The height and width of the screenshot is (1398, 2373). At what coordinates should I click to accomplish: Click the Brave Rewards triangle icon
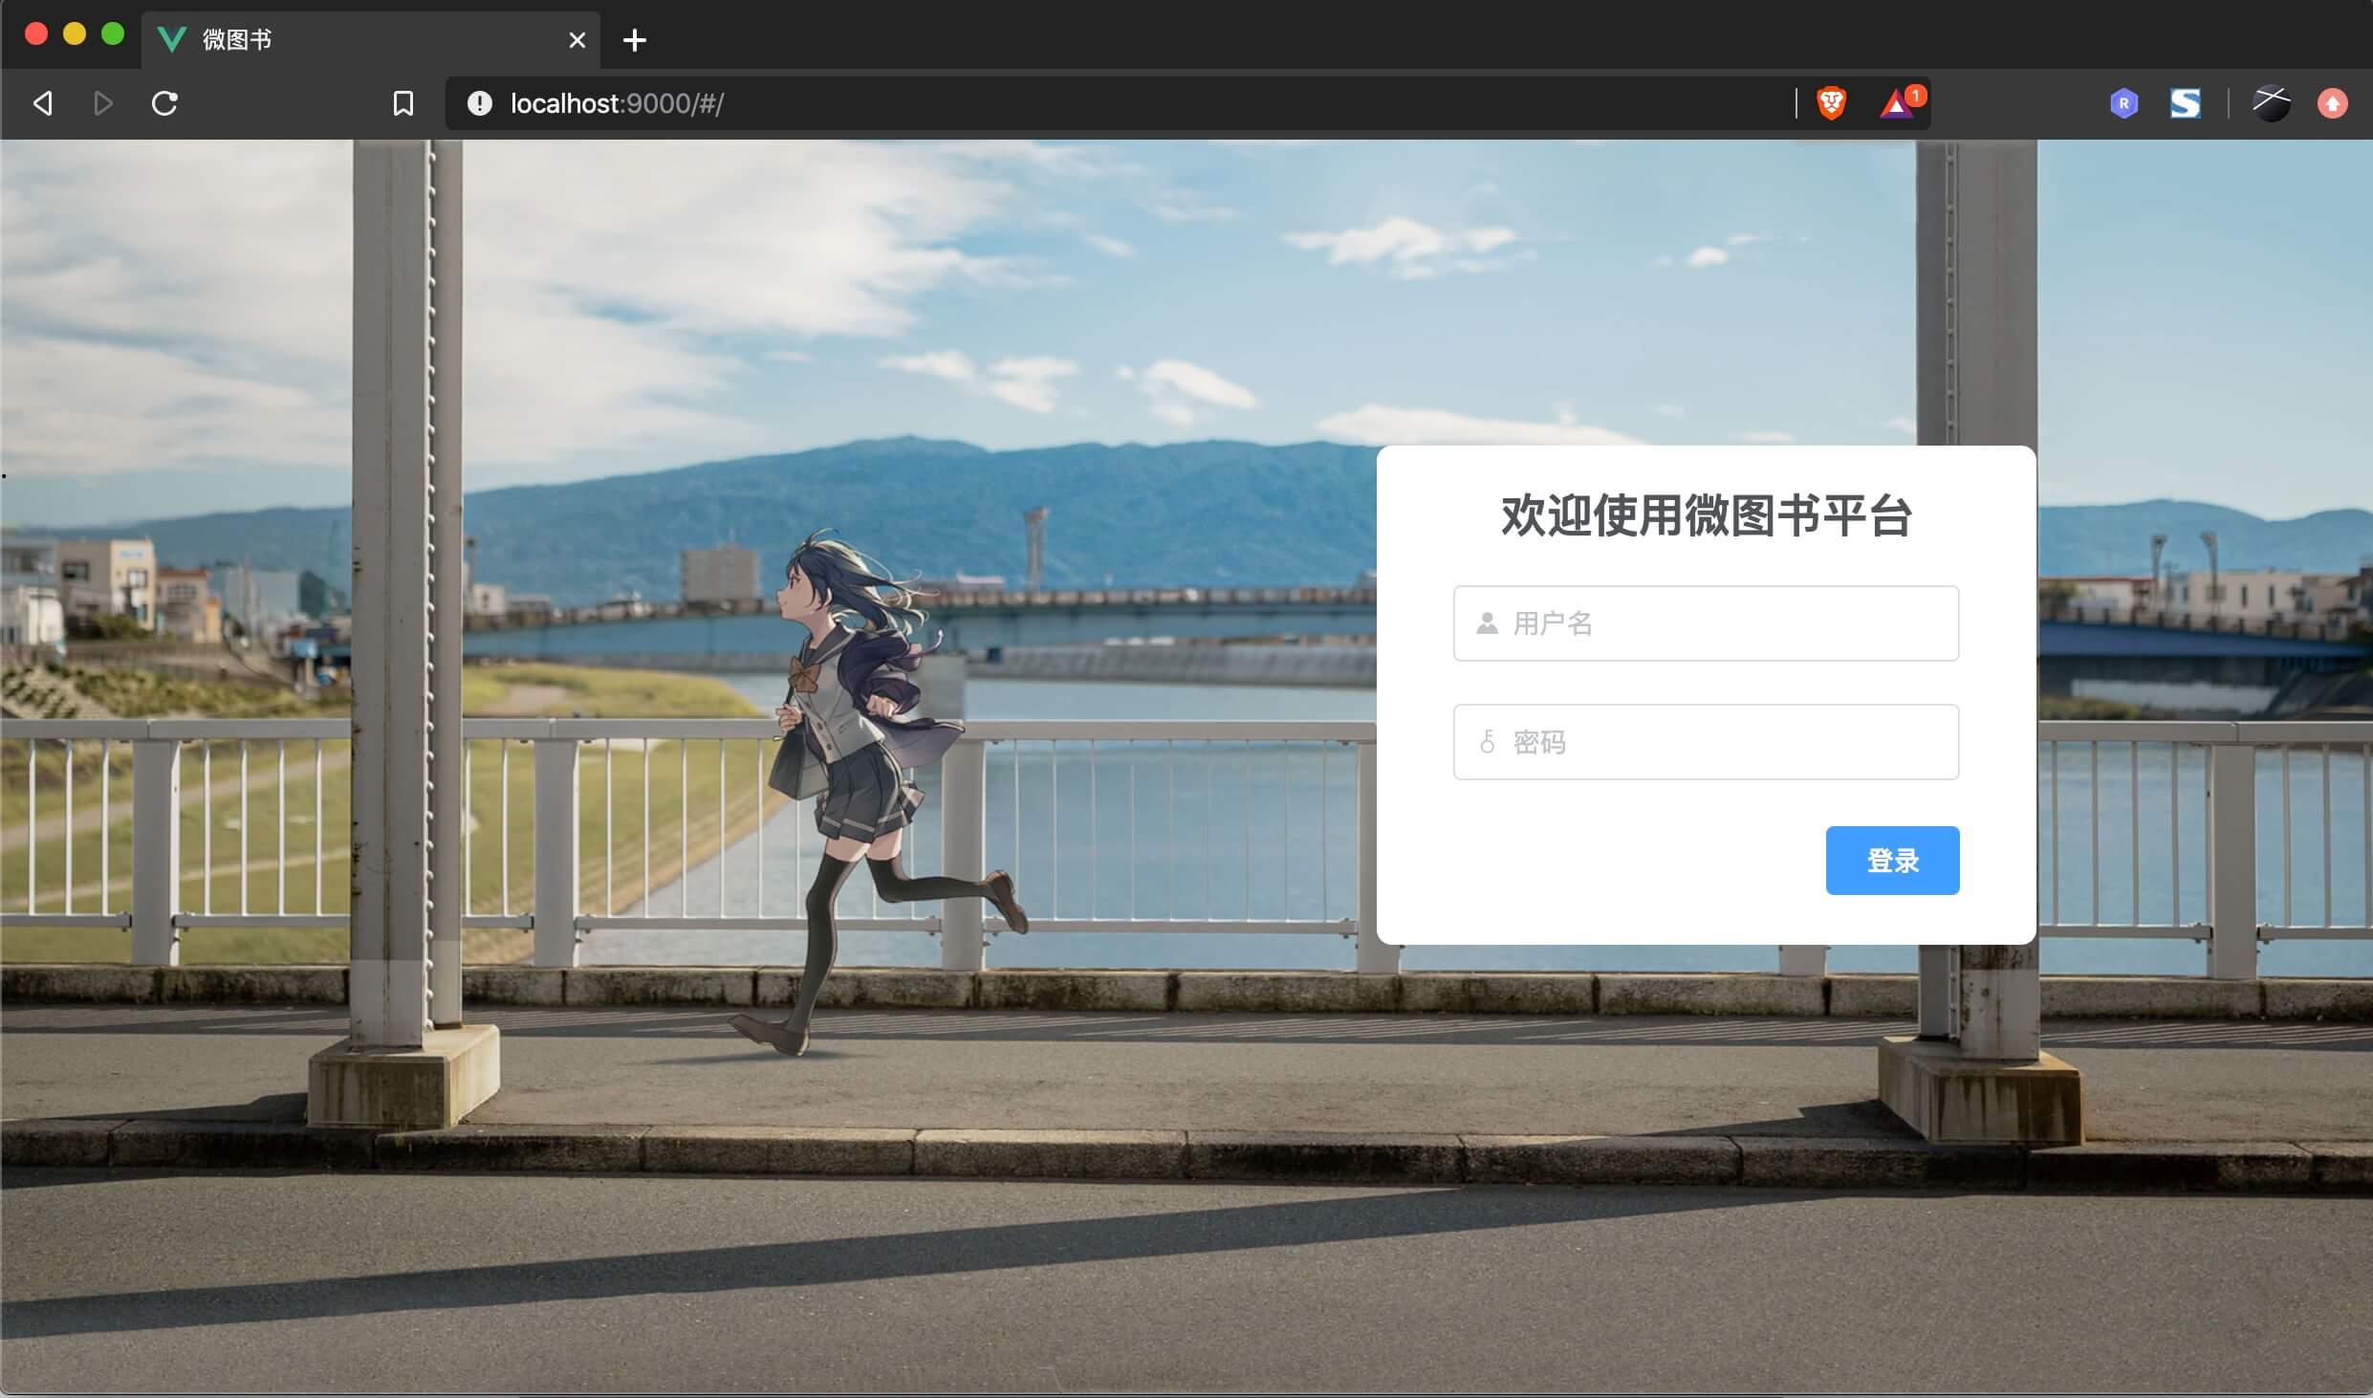click(x=1896, y=103)
